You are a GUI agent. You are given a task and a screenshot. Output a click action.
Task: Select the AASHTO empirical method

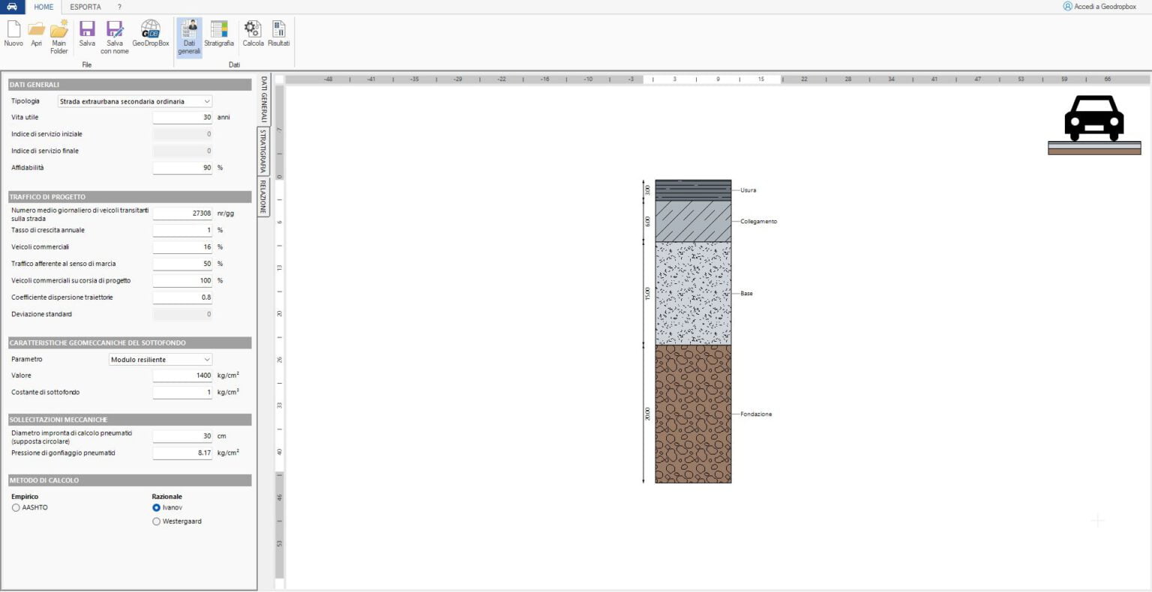pyautogui.click(x=16, y=507)
